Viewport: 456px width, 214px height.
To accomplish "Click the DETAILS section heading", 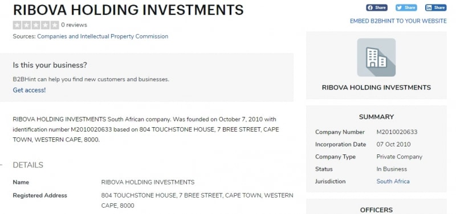I will pos(28,165).
